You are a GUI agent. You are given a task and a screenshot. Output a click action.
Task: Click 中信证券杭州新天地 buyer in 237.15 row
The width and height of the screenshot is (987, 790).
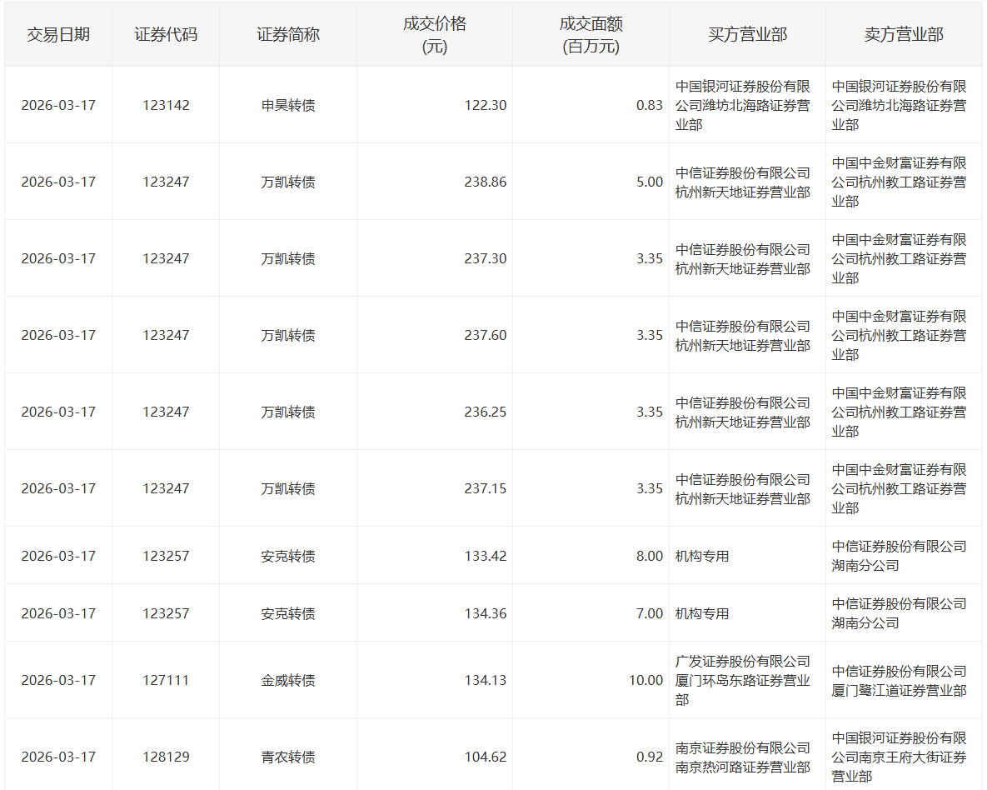743,489
